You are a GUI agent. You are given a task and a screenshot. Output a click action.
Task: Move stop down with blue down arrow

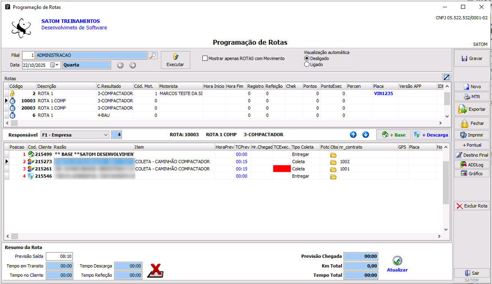click(366, 135)
